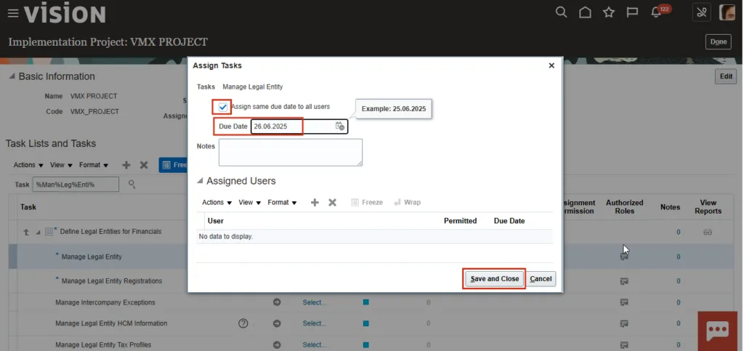This screenshot has height=351, width=744.
Task: Uncheck Assign same due date to all users
Action: [223, 107]
